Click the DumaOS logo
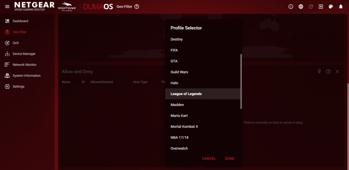The width and height of the screenshot is (349, 170). coord(98,7)
